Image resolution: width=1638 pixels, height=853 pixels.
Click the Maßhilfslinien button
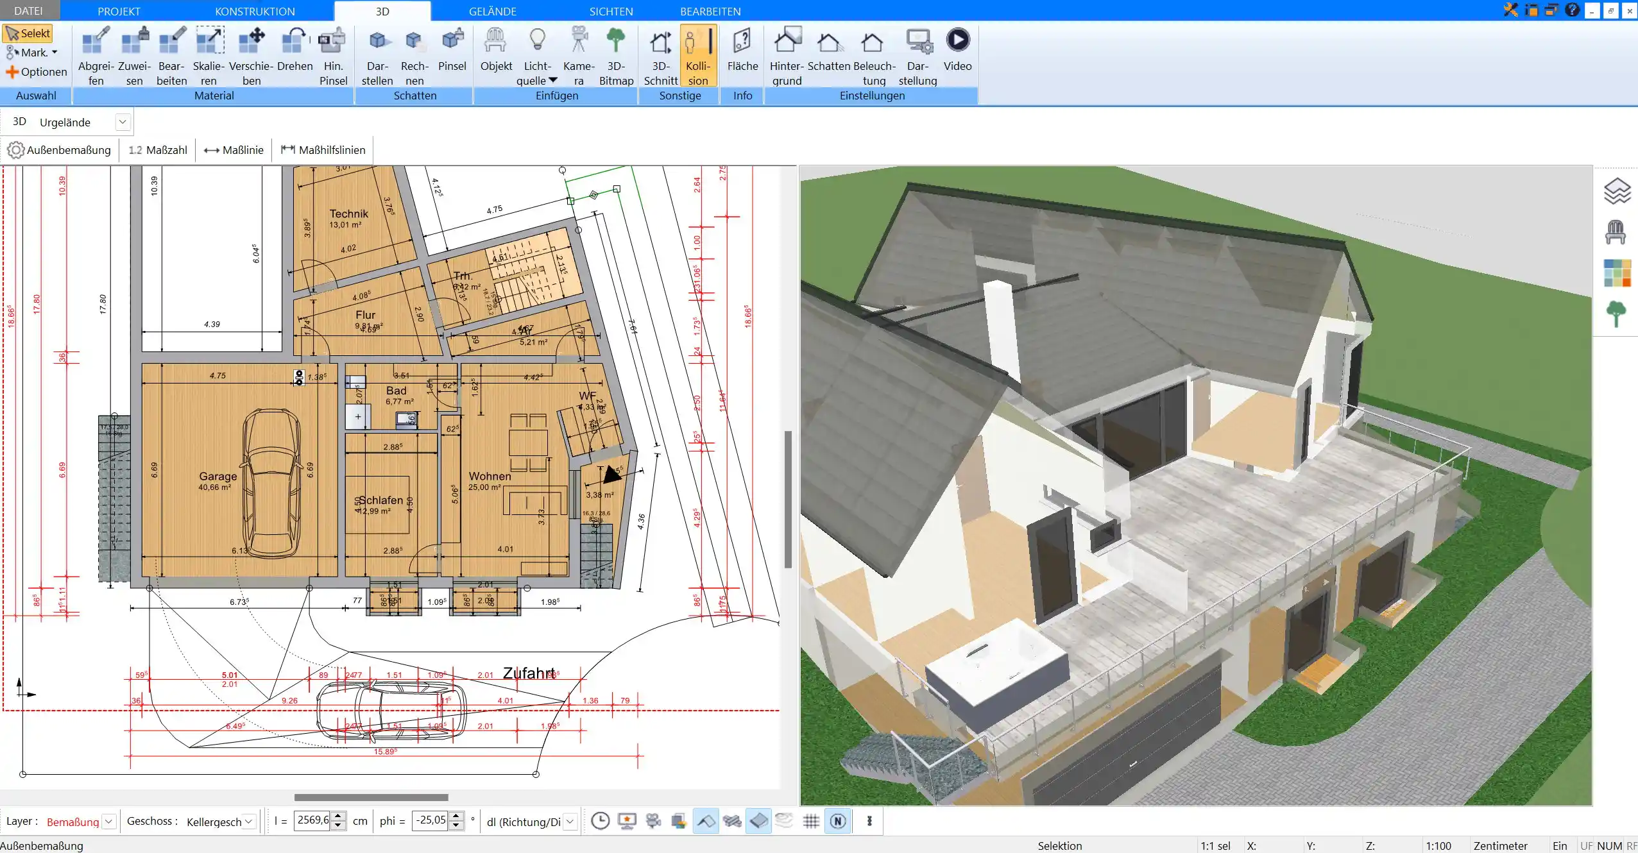click(x=323, y=150)
